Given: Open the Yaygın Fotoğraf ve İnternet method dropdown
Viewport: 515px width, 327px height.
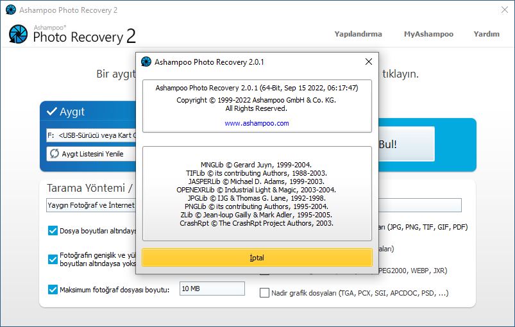Looking at the screenshot, I should click(x=91, y=205).
